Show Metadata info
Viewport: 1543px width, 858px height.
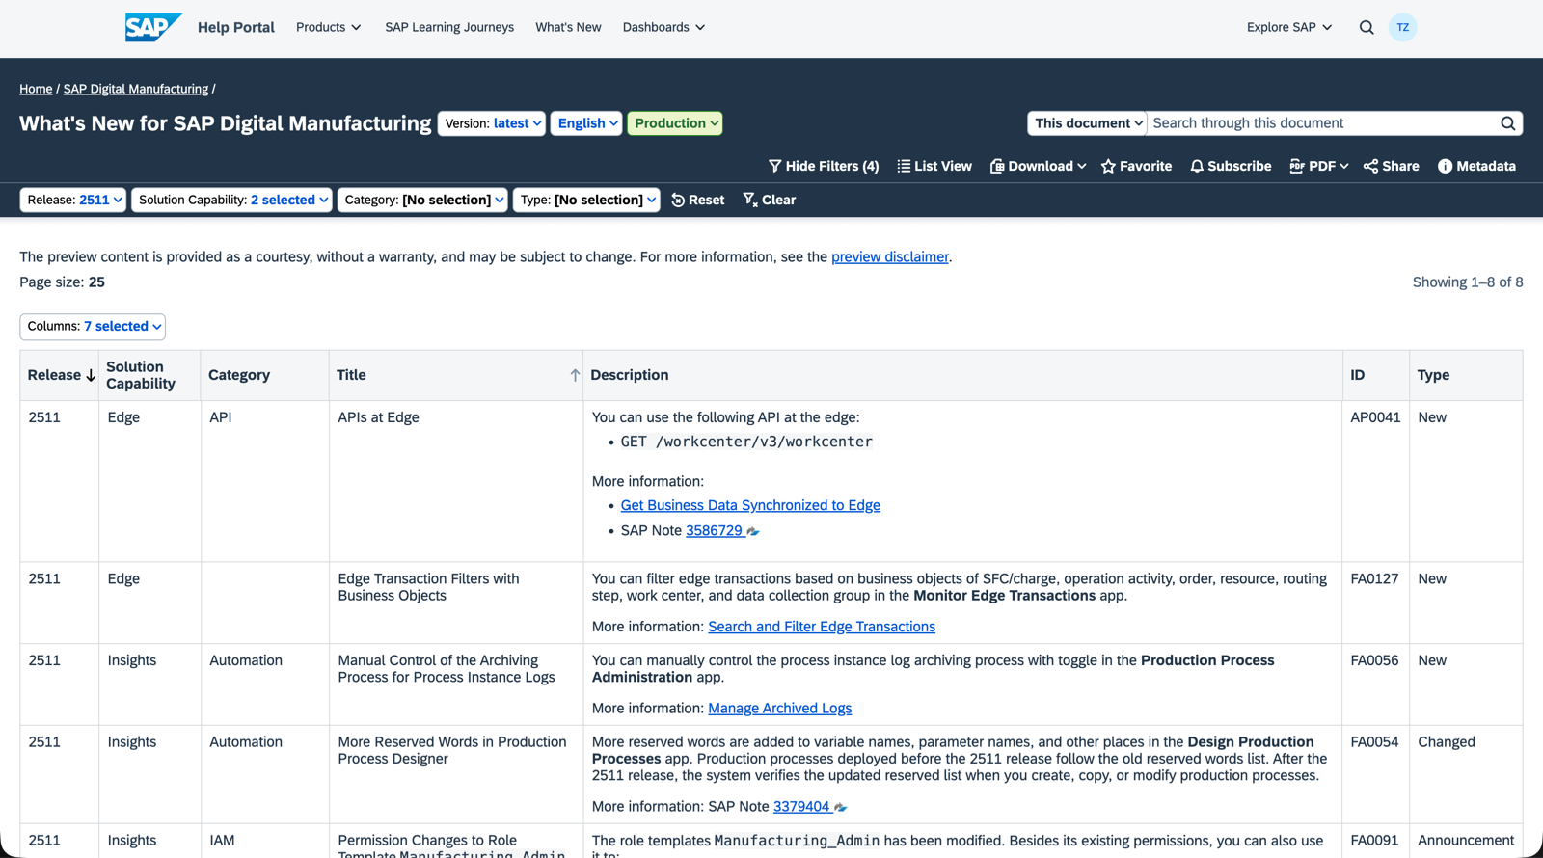pos(1476,166)
